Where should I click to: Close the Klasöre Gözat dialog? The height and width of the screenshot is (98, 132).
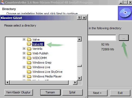point(84,18)
